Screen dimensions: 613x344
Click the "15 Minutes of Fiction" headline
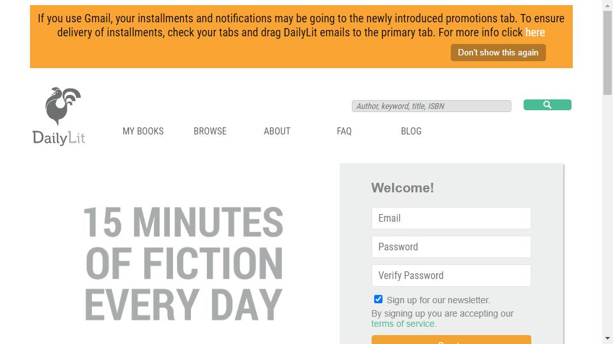[184, 263]
